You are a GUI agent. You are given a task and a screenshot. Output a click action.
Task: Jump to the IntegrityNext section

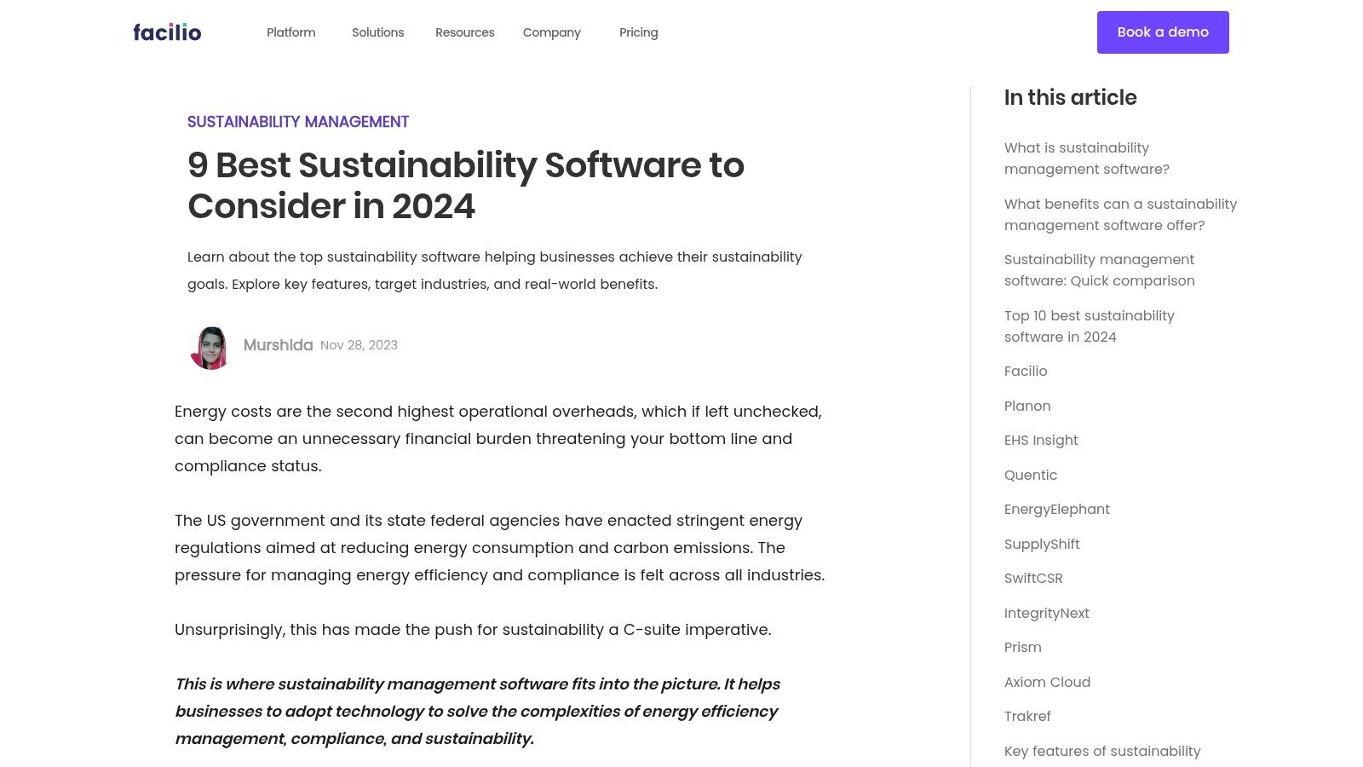pyautogui.click(x=1047, y=613)
